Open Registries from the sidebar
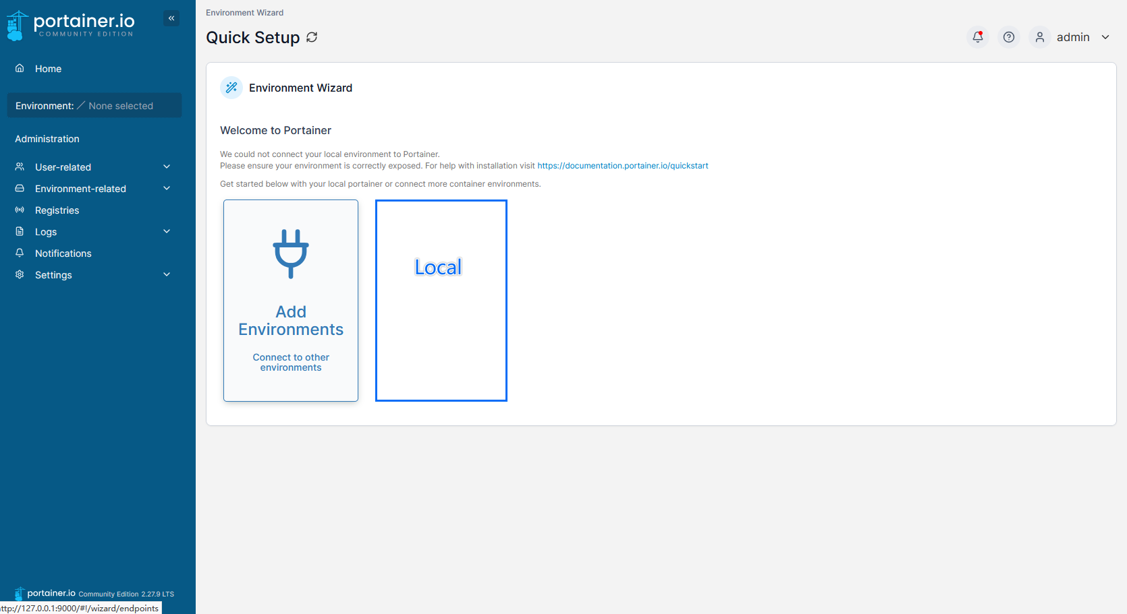This screenshot has width=1127, height=614. coord(57,210)
